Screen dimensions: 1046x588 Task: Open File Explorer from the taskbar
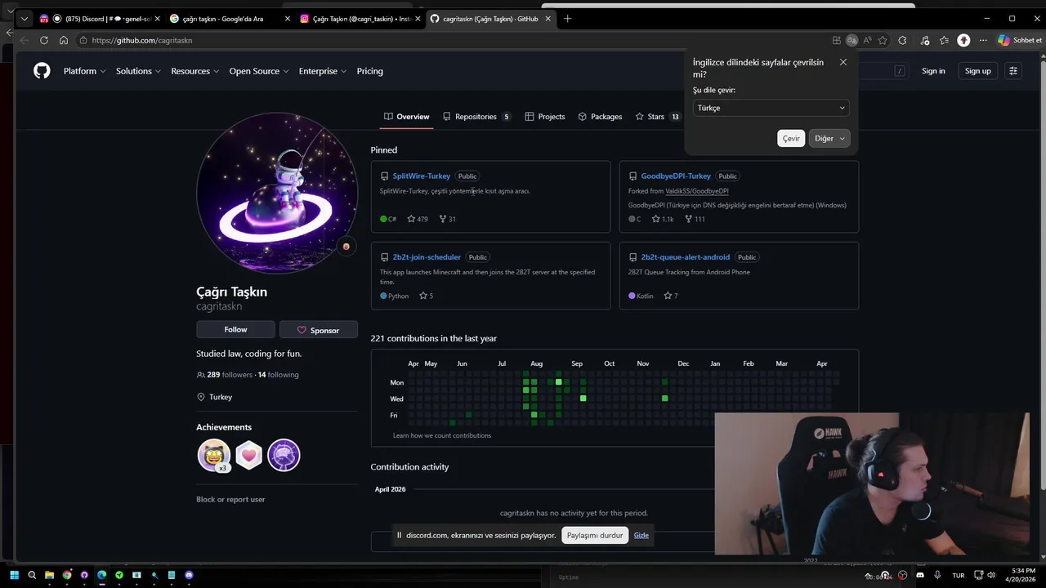click(49, 575)
